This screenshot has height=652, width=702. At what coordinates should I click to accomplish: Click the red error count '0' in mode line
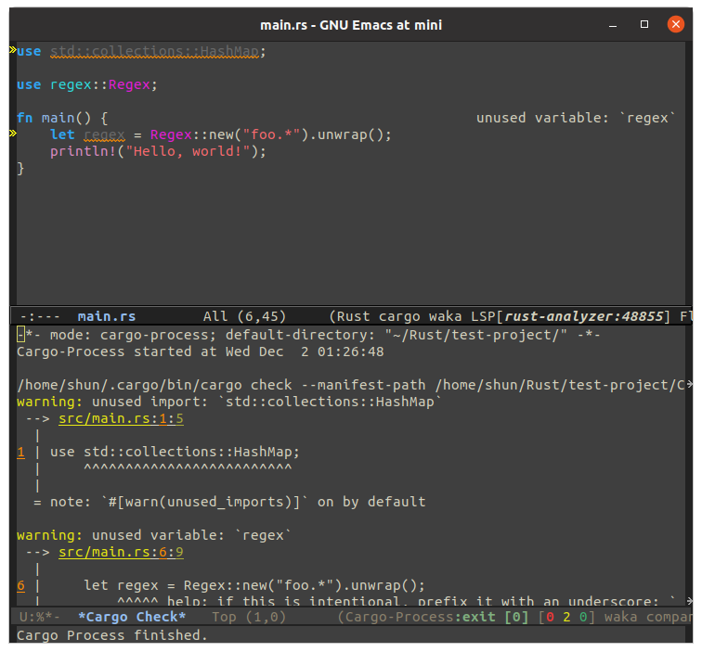click(550, 617)
